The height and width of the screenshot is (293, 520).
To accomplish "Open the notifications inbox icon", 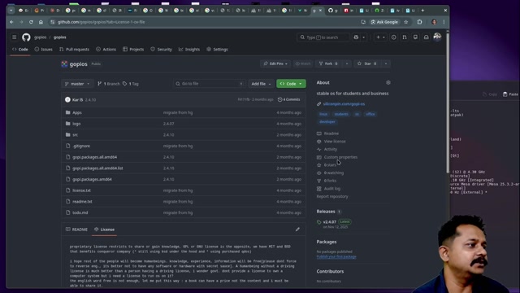I will (426, 37).
